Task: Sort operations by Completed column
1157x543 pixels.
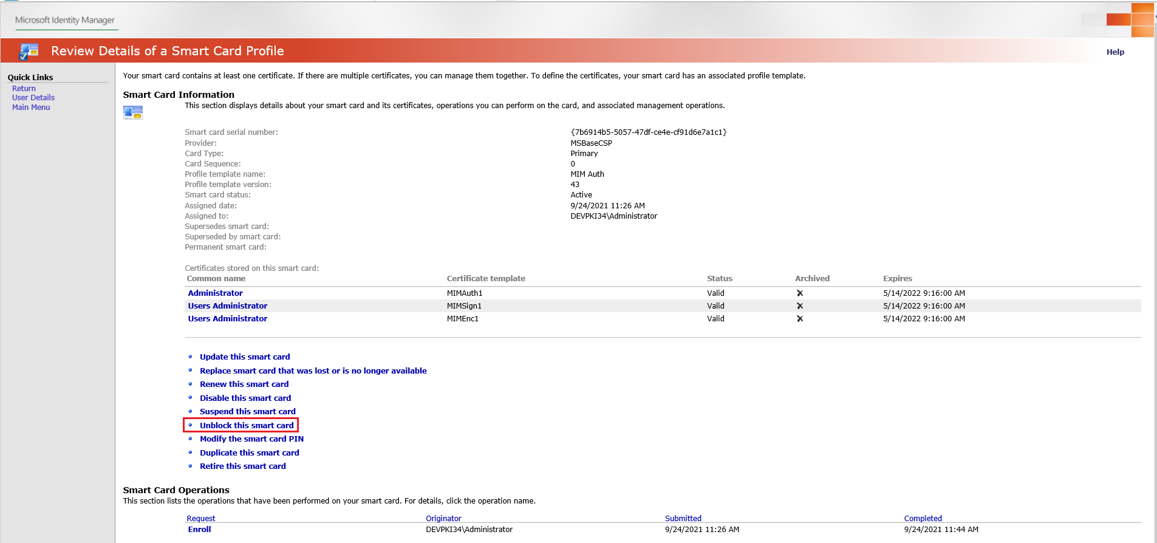Action: [923, 519]
